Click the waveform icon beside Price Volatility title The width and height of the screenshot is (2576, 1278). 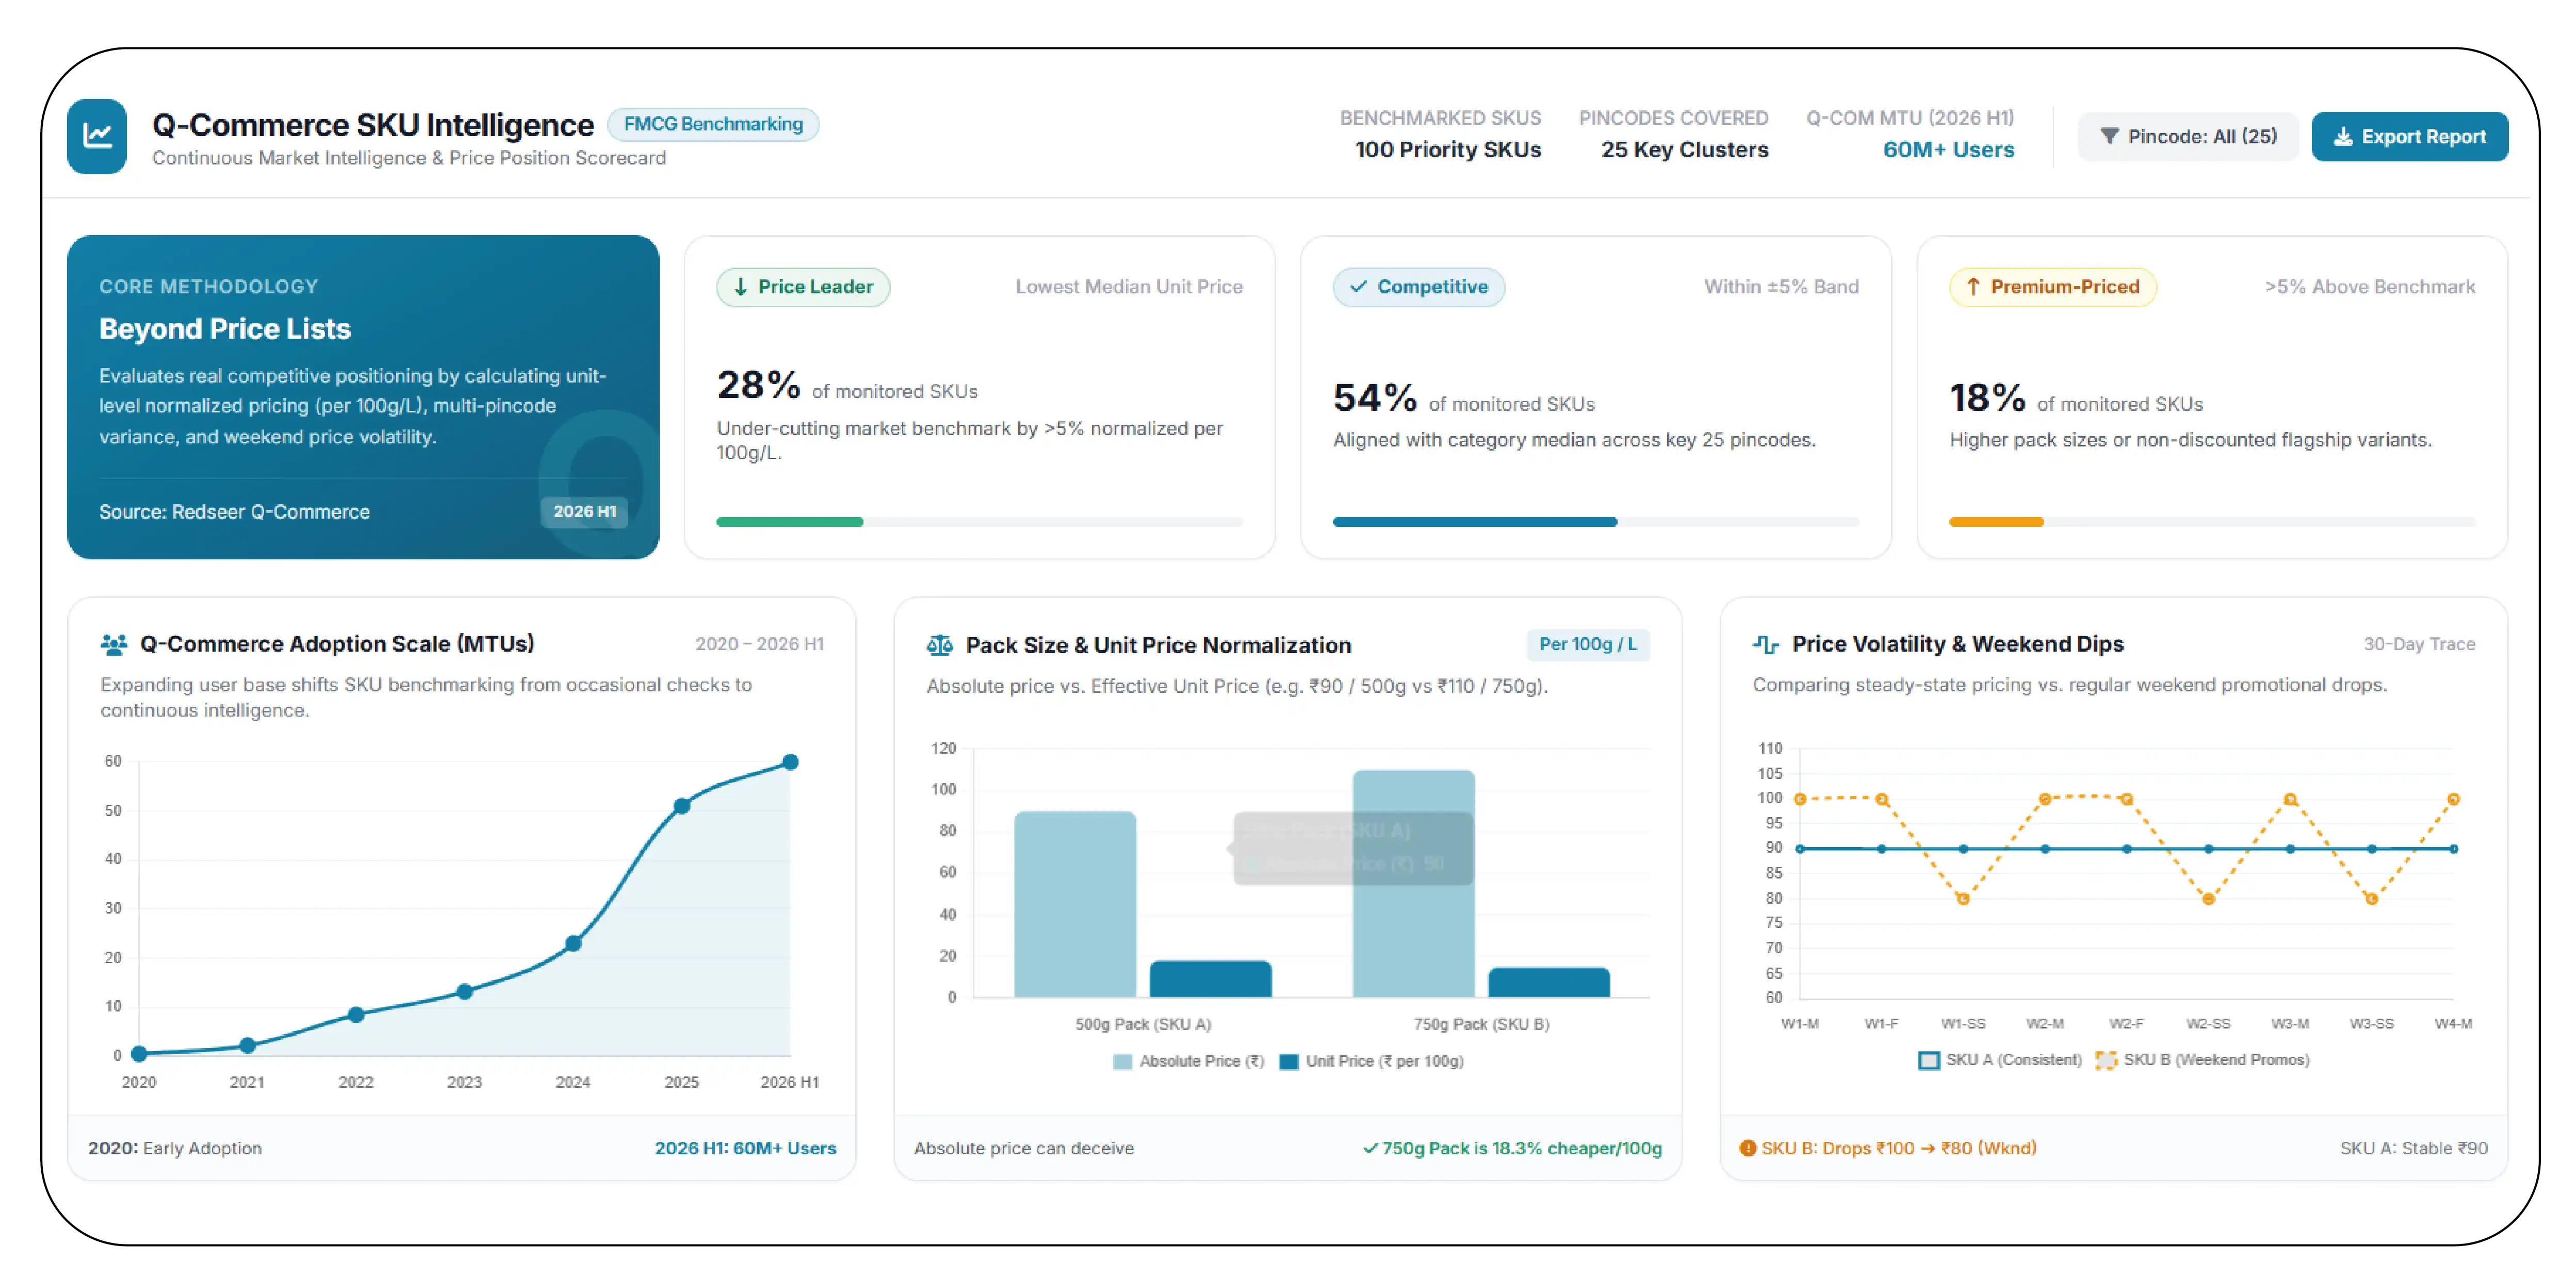point(1766,644)
